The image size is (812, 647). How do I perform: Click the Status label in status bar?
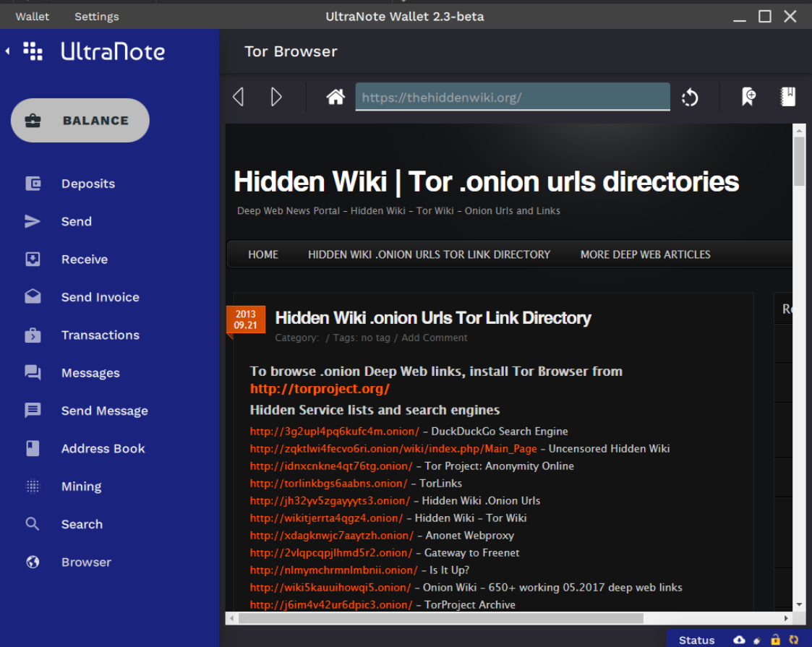[696, 640]
